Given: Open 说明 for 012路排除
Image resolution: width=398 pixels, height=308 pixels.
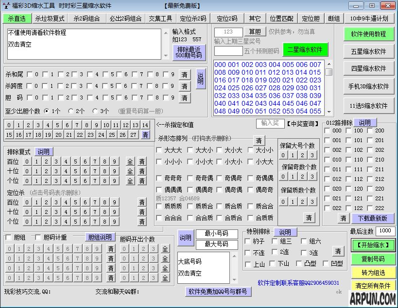Looking at the screenshot, I should coord(365,123).
